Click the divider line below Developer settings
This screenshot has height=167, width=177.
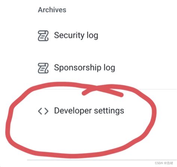pos(102,160)
